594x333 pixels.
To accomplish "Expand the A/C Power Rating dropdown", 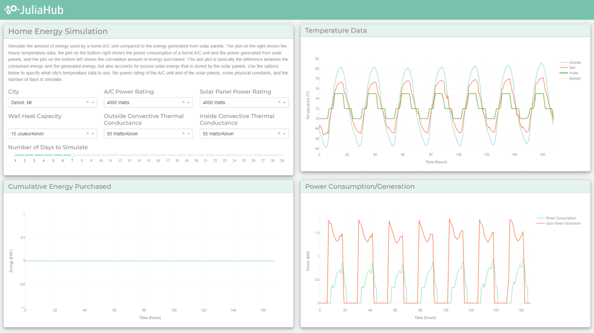I will point(189,103).
